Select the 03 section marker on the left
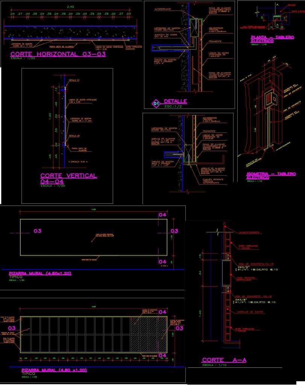 pyautogui.click(x=38, y=230)
